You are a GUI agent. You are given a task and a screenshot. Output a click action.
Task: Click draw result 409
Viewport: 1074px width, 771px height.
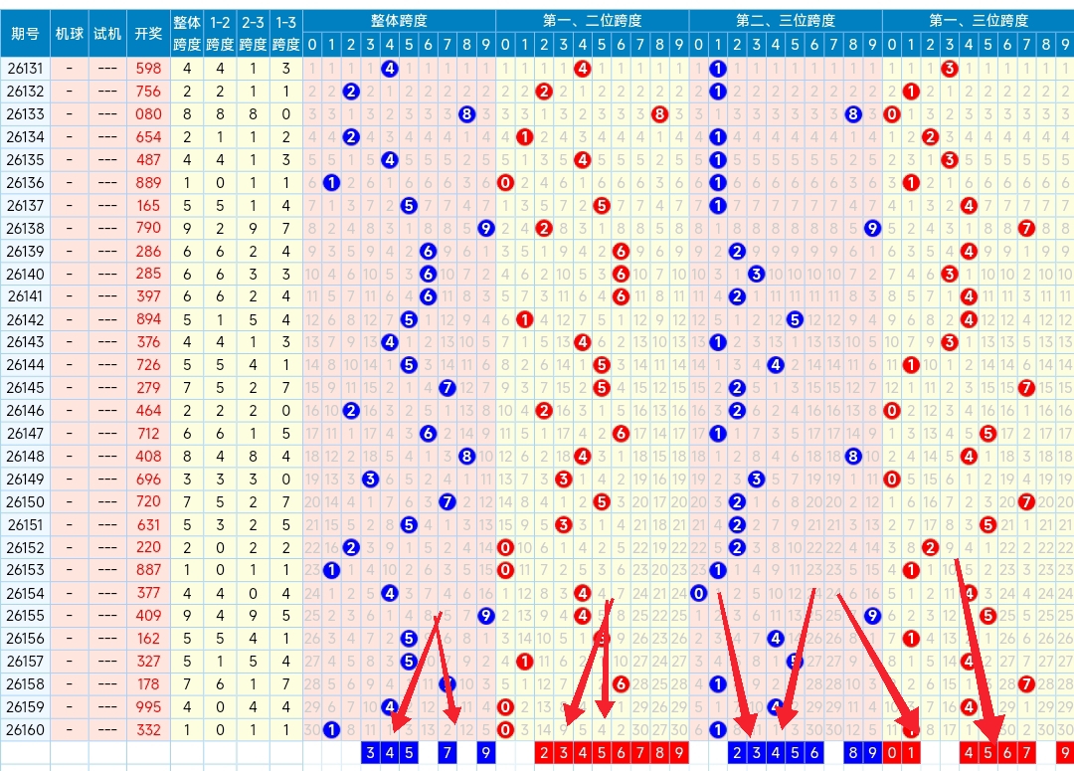(148, 616)
